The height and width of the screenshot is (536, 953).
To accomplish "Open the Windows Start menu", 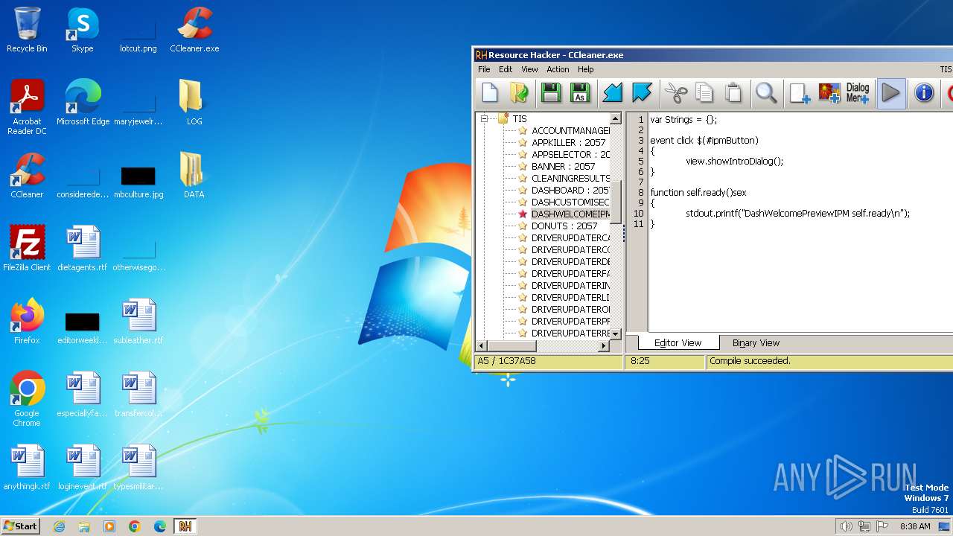I will click(20, 526).
